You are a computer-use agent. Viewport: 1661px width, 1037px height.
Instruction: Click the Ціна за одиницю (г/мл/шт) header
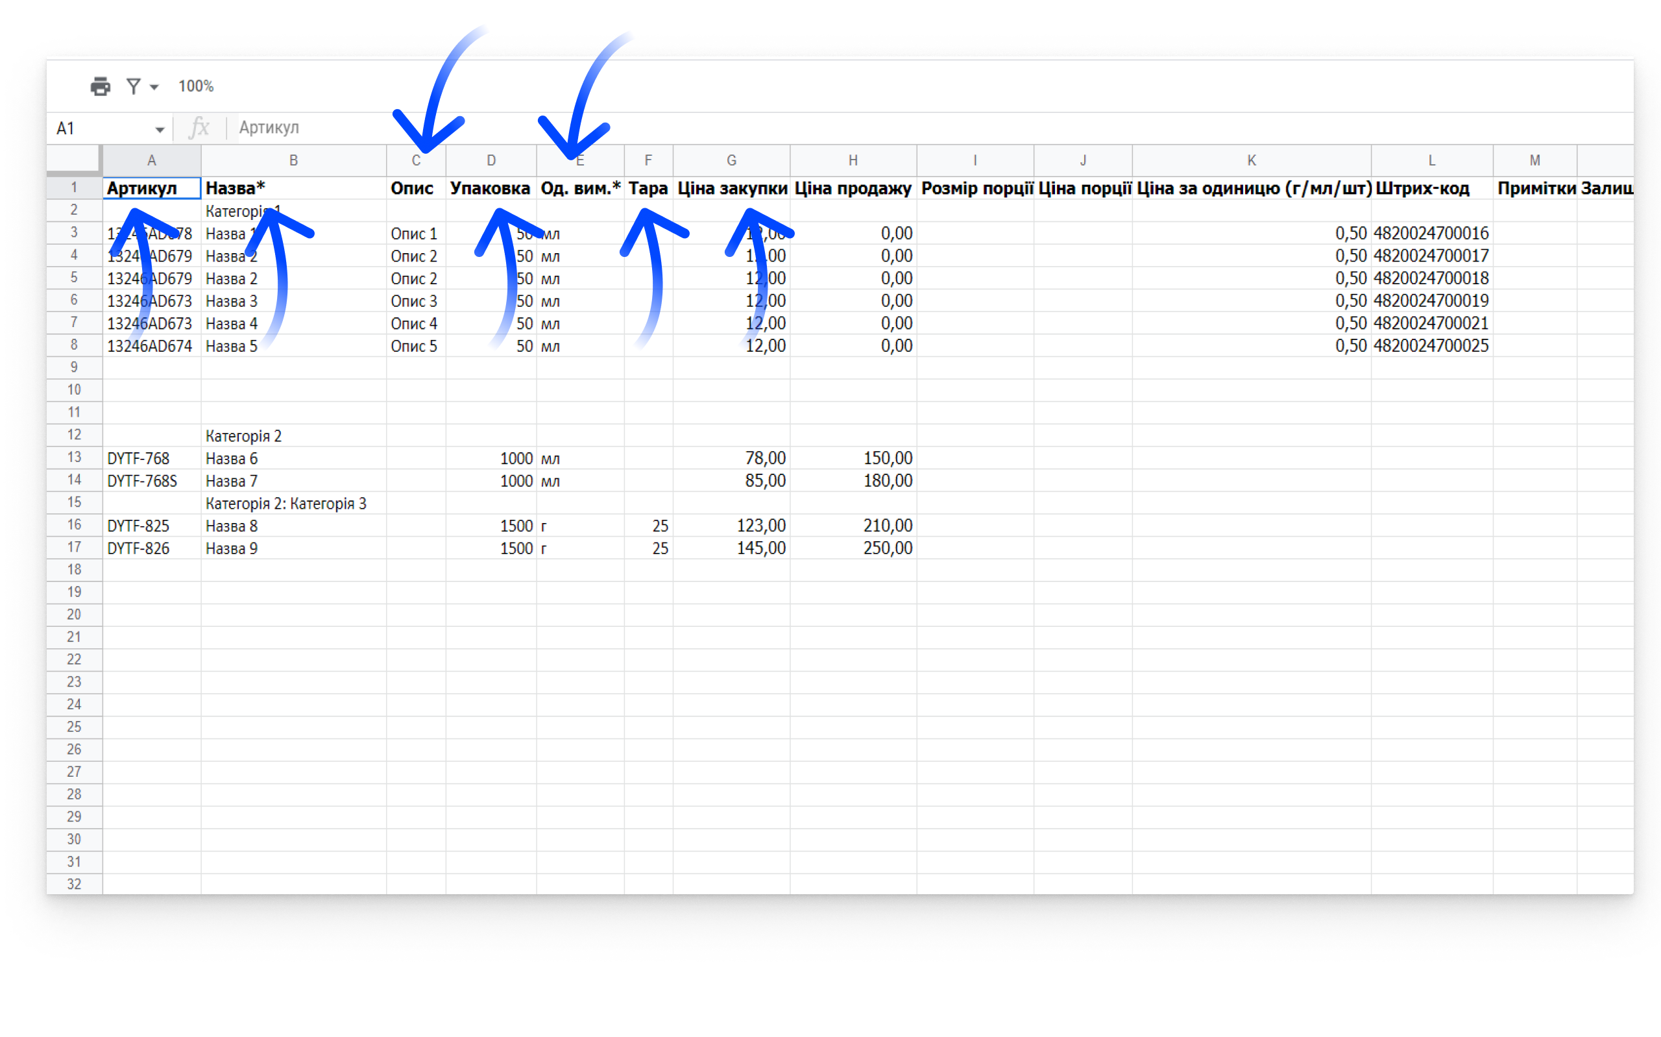1252,188
